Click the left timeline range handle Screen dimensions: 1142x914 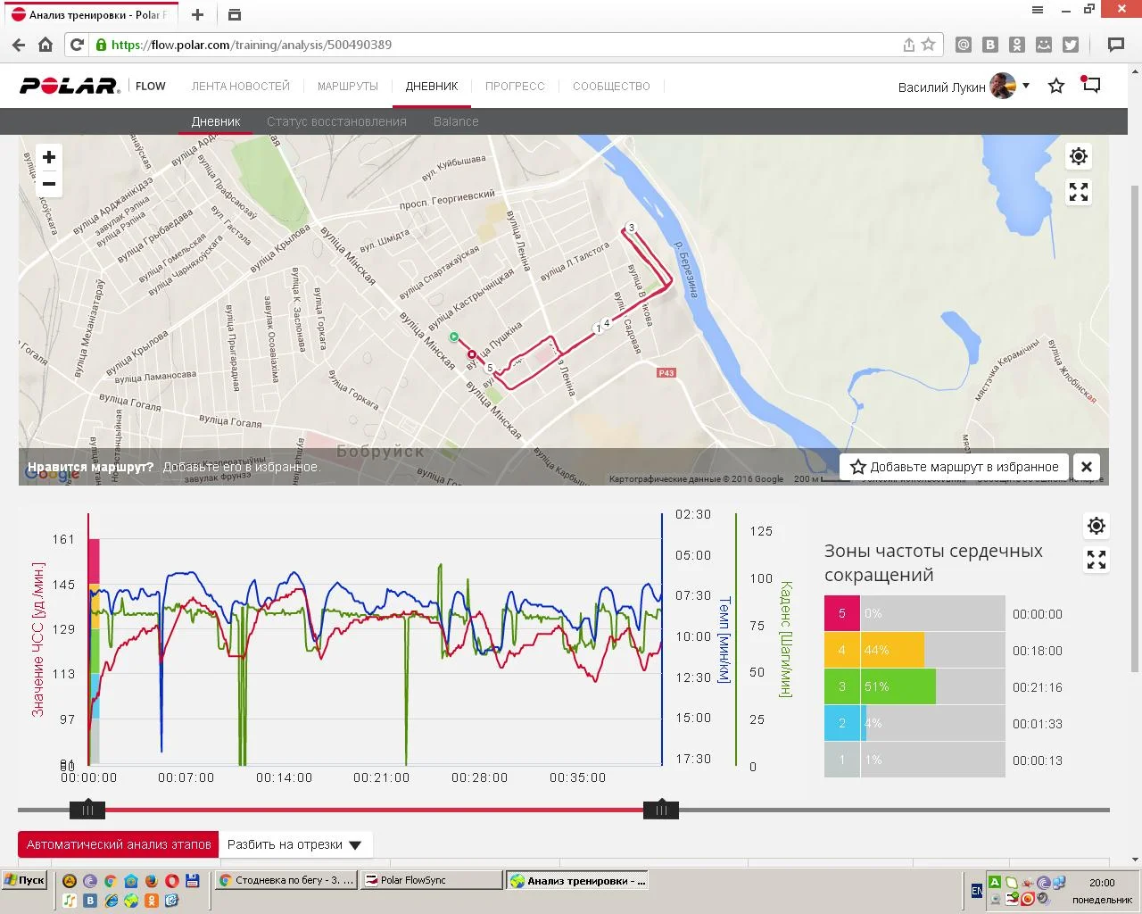[x=87, y=810]
